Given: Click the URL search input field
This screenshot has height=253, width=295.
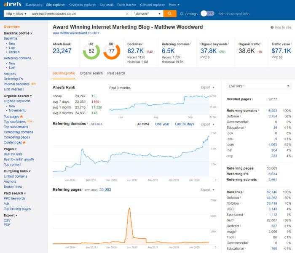Looking at the screenshot, I should coord(76,14).
